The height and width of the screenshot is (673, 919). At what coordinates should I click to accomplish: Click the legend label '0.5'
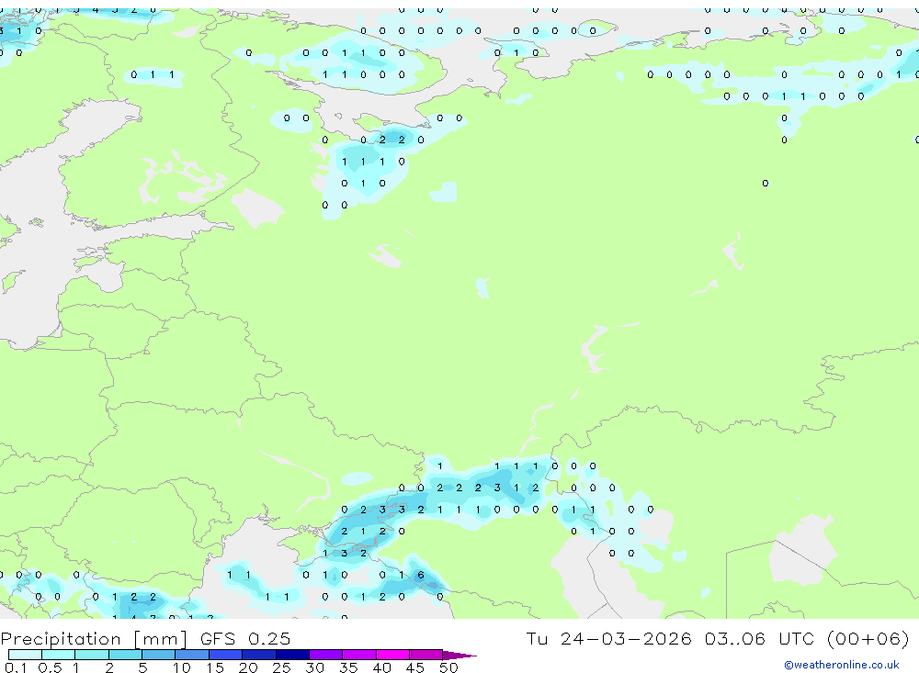pos(50,667)
